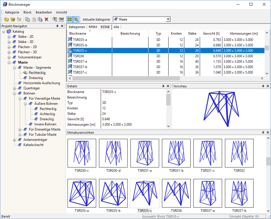Click the paste block toolbar icon
The height and width of the screenshot is (219, 271).
[x=34, y=19]
